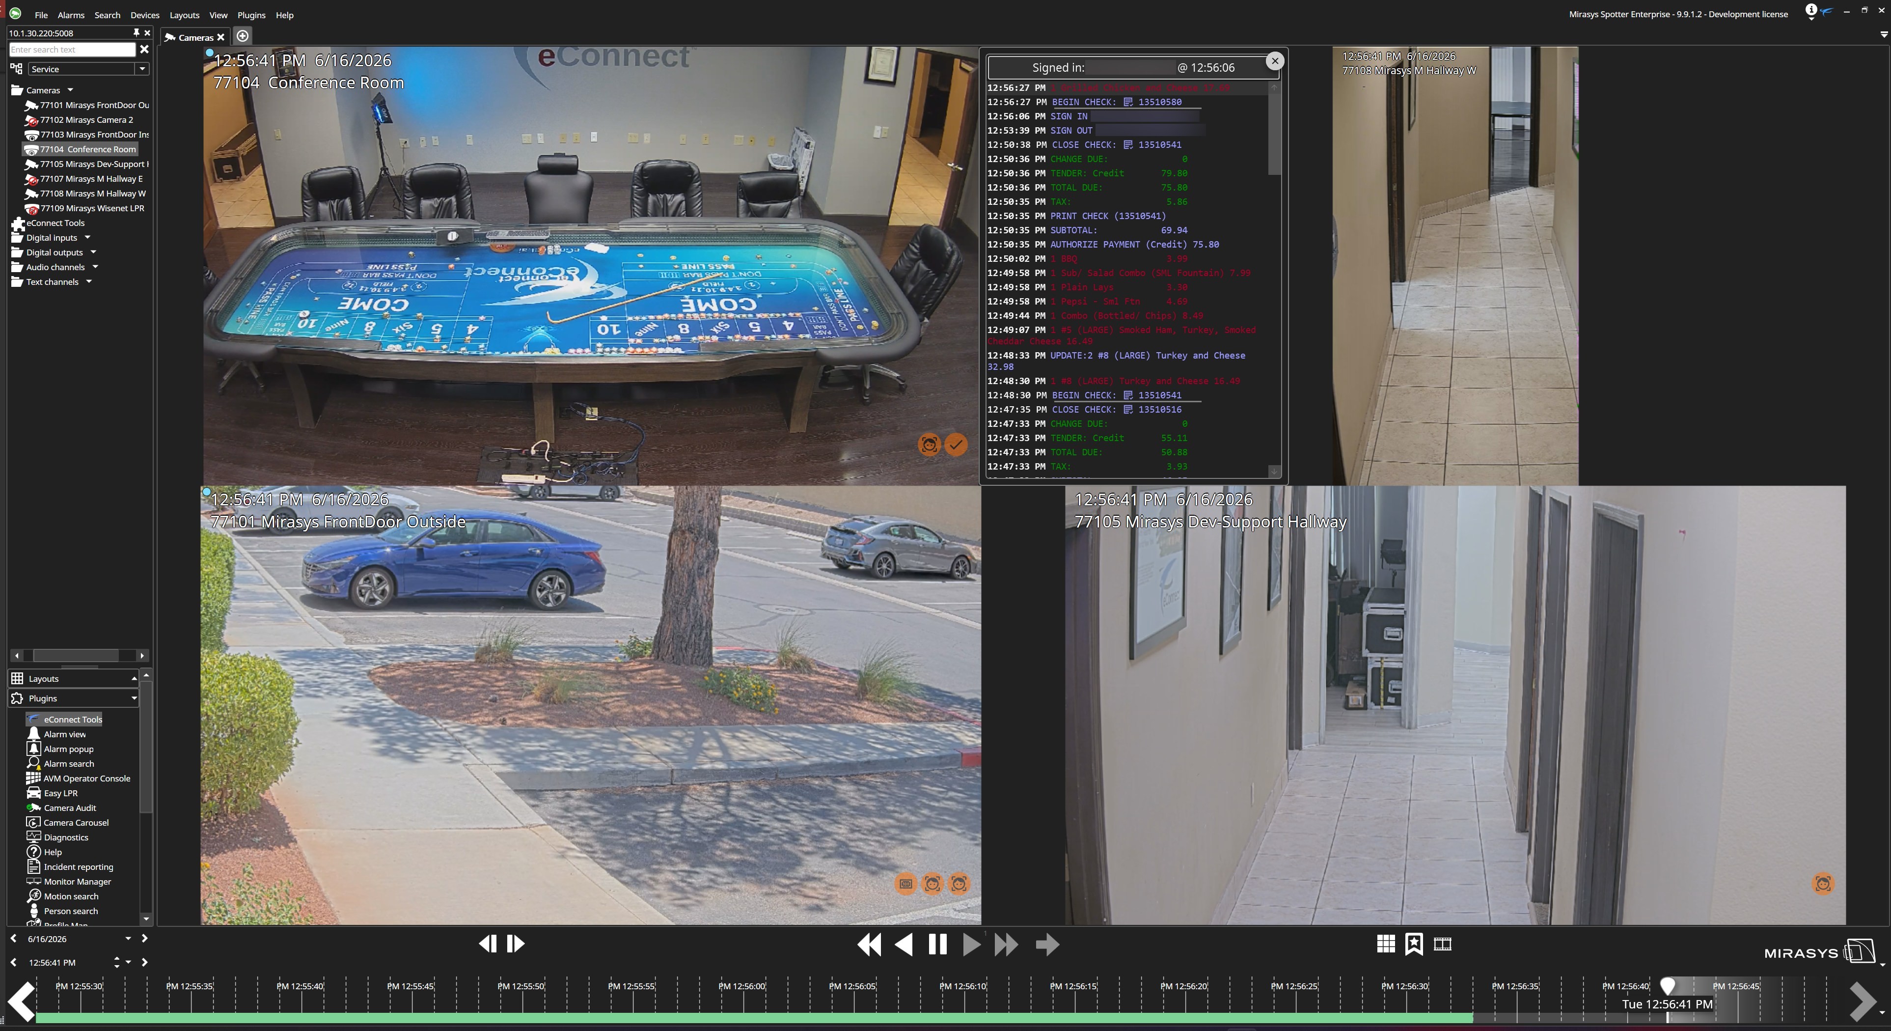
Task: Open Monitor Manager plugin
Action: [x=69, y=881]
